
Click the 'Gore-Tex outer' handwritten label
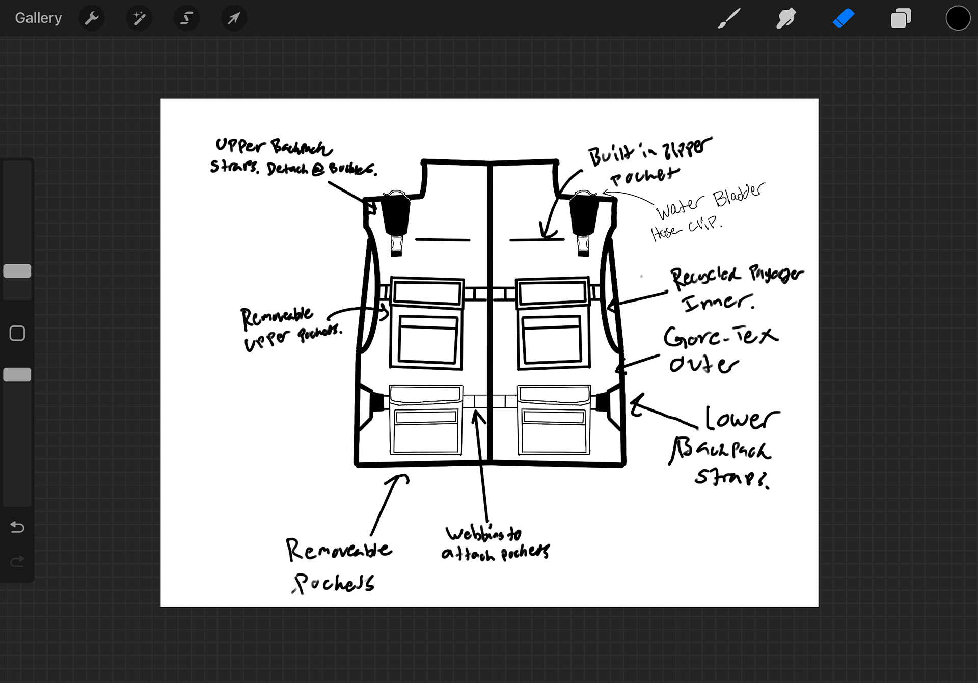(718, 350)
